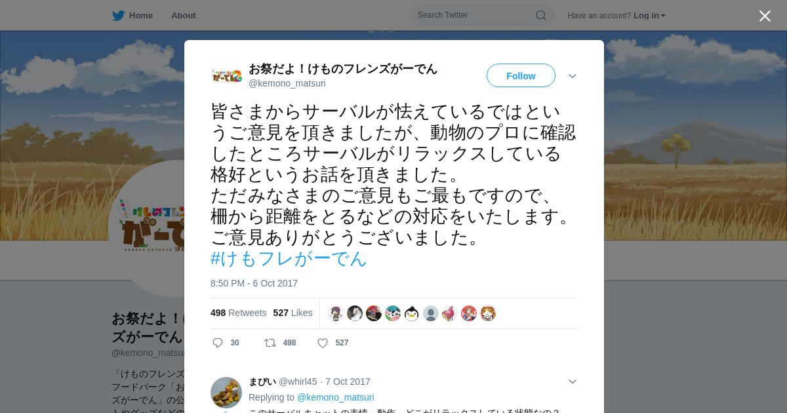Click the retweet arrows icon
The image size is (787, 413).
270,343
